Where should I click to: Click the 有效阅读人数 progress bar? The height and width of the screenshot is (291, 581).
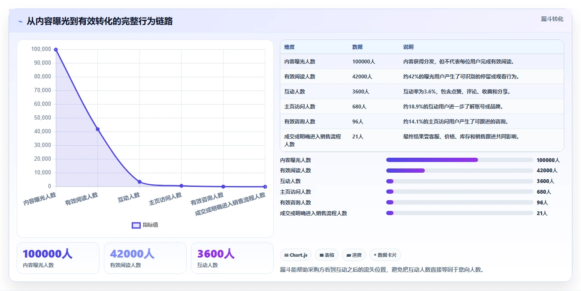460,171
